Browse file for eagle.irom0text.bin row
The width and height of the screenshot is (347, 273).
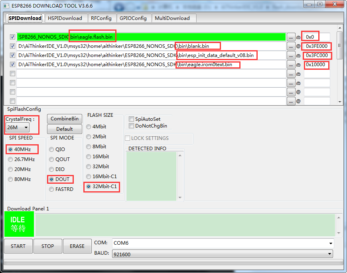tap(291, 65)
